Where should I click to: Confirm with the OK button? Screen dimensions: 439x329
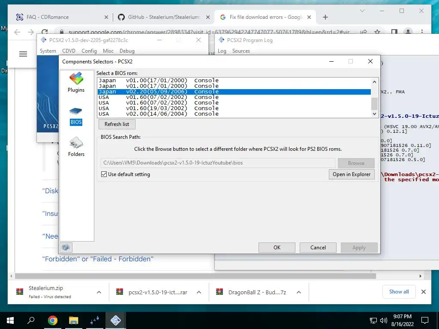[x=277, y=247]
